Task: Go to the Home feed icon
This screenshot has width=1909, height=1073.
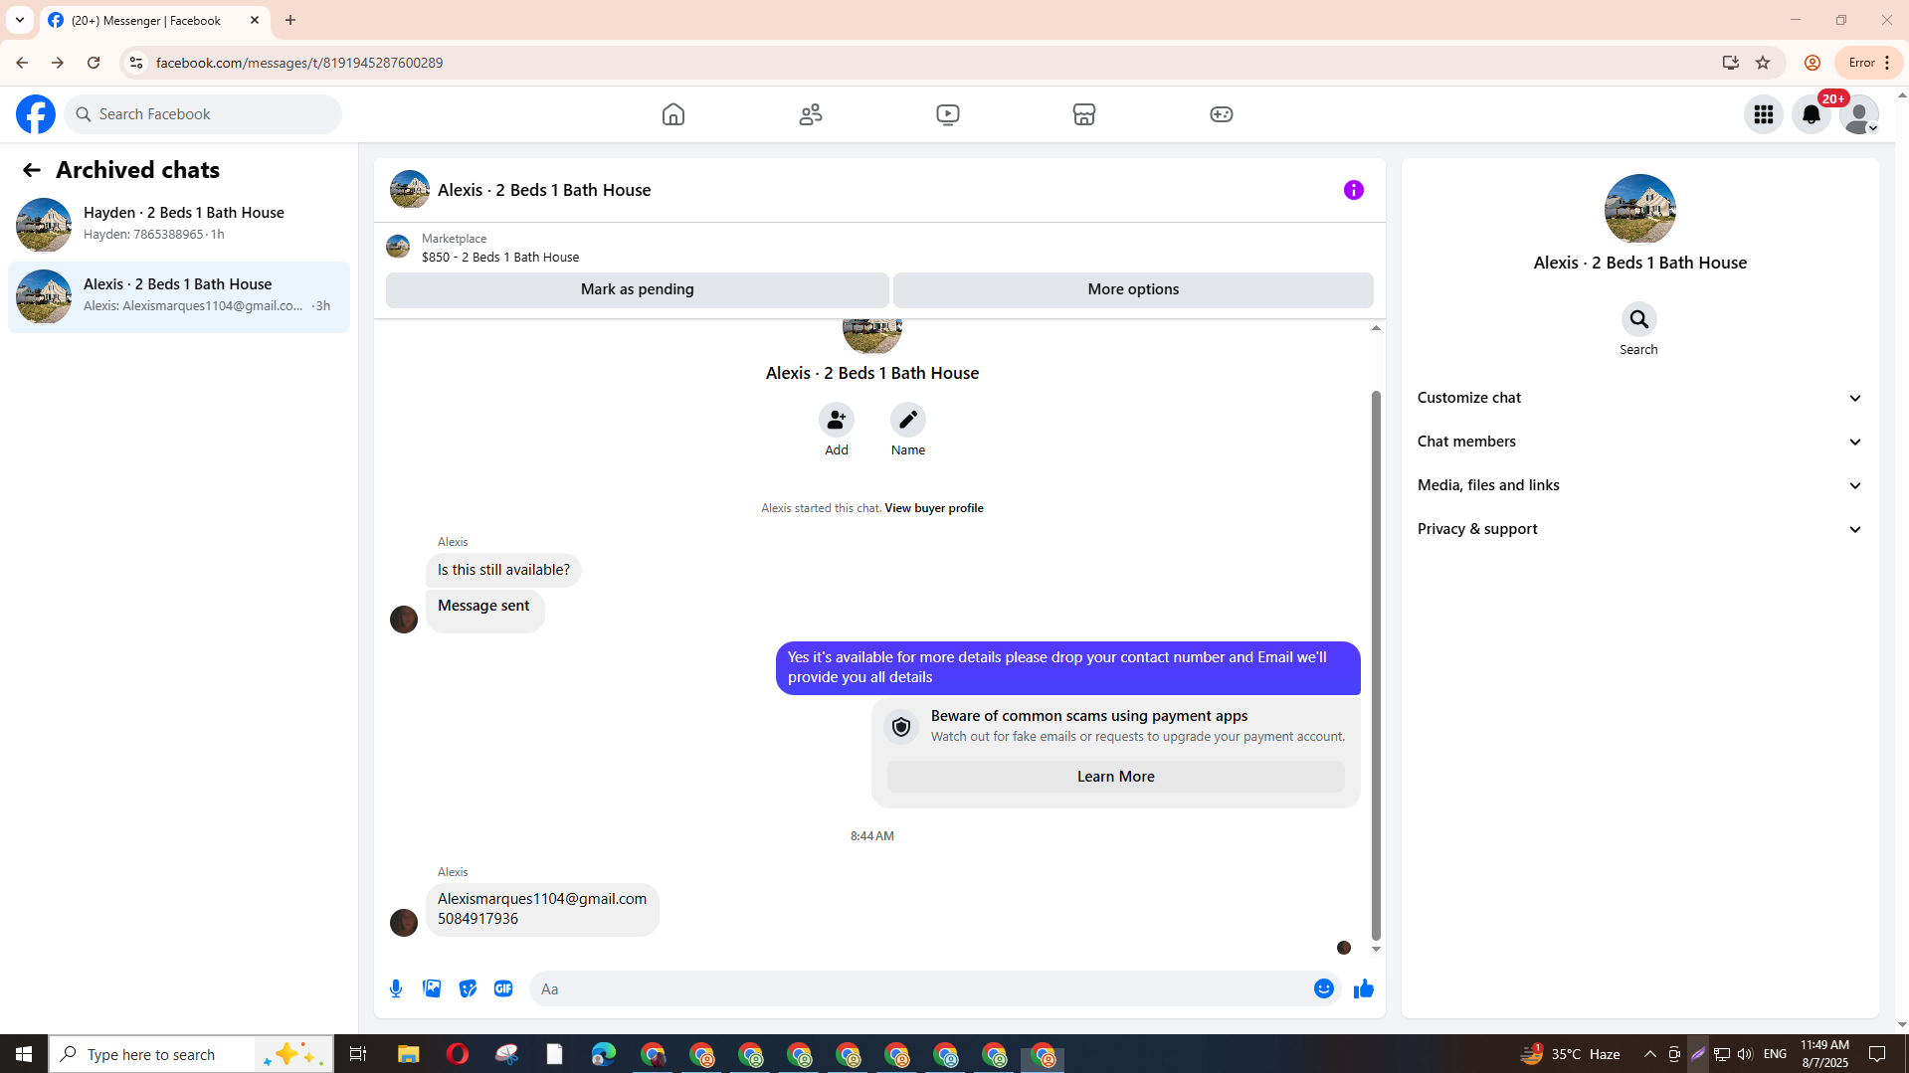Action: tap(673, 114)
